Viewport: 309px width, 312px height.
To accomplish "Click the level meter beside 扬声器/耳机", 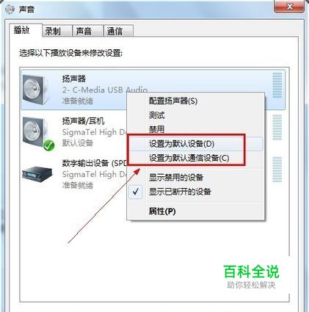I will coord(277,127).
